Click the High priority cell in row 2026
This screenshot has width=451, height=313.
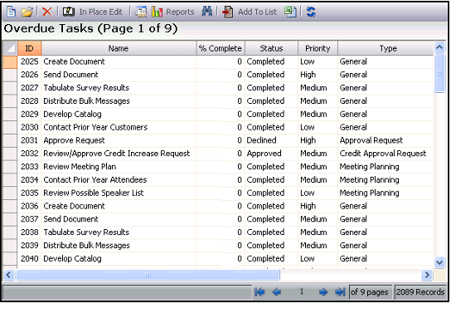(x=318, y=75)
